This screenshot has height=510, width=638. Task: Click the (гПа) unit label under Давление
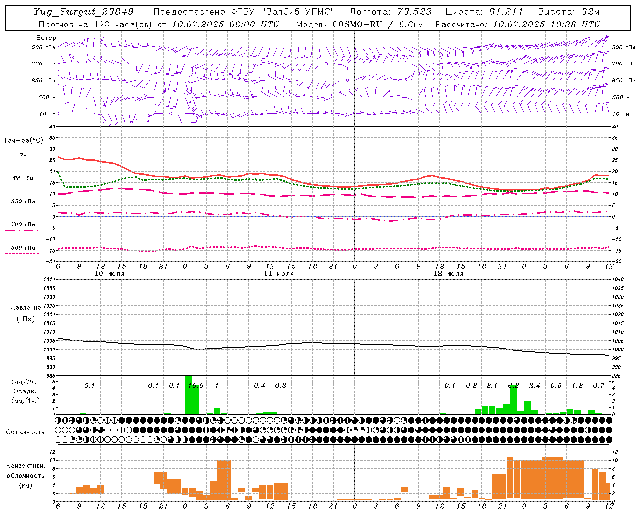point(26,319)
